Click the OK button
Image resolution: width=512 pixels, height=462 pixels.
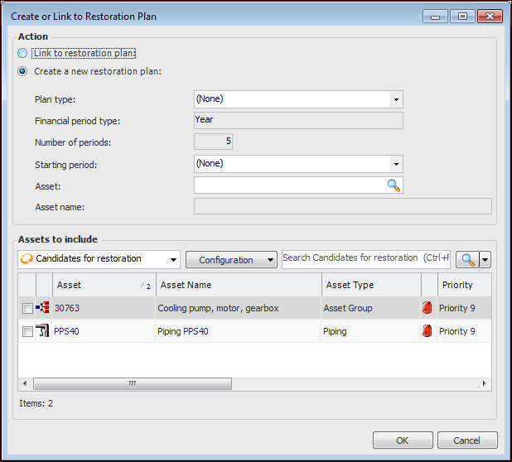click(x=403, y=440)
